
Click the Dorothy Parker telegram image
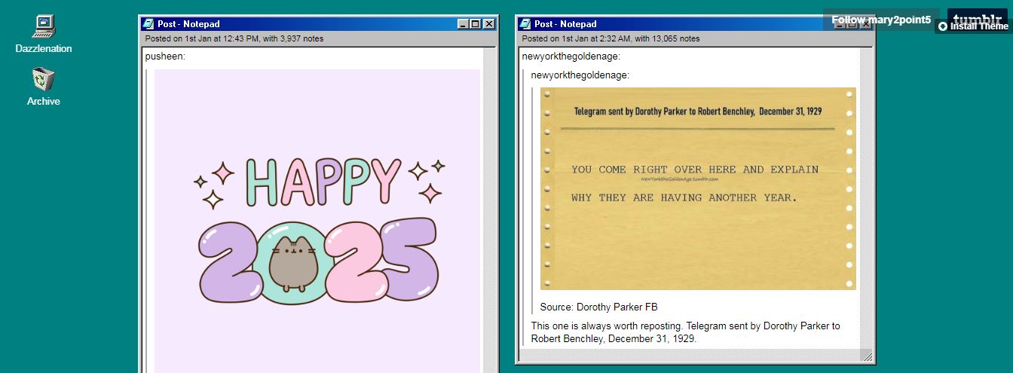(x=698, y=188)
